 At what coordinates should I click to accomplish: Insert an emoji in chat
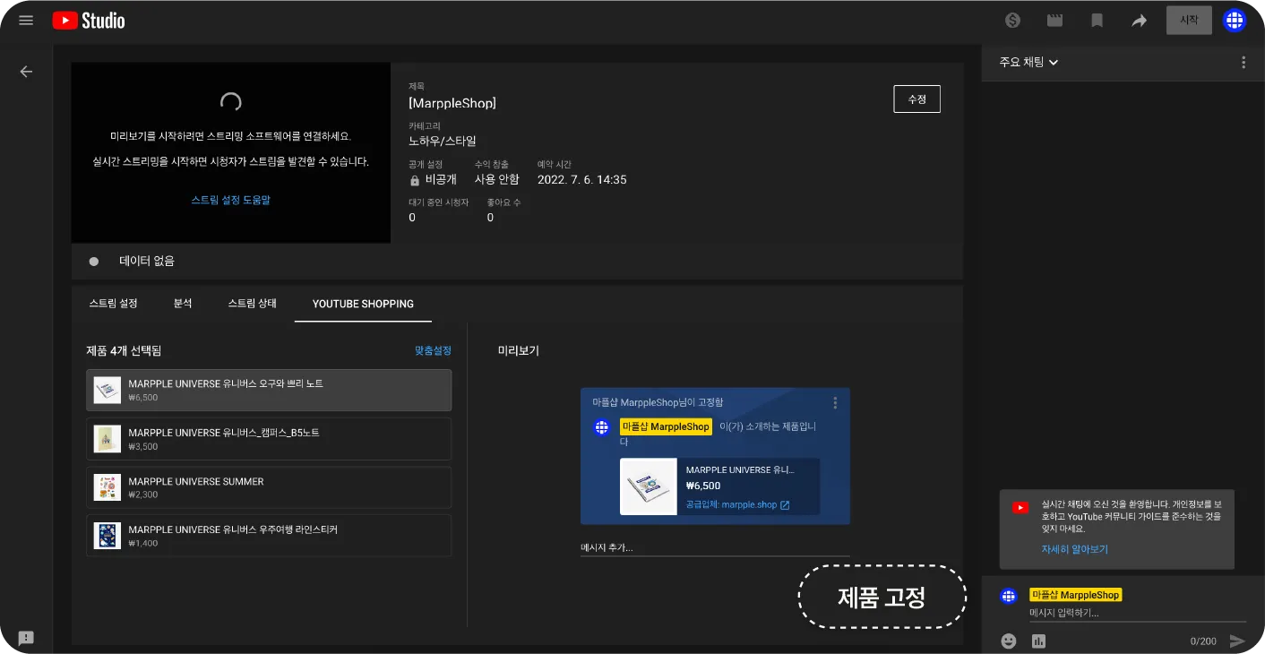click(1010, 641)
